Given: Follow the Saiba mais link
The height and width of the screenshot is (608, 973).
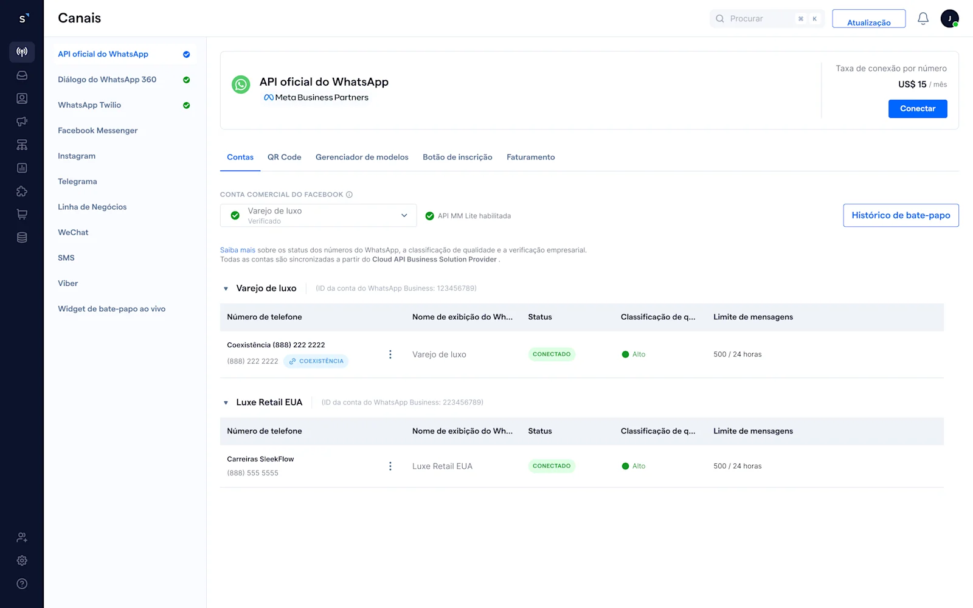Looking at the screenshot, I should (238, 250).
